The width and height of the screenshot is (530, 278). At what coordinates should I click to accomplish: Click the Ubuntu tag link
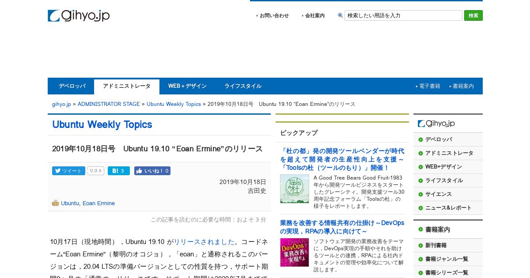tap(70, 203)
